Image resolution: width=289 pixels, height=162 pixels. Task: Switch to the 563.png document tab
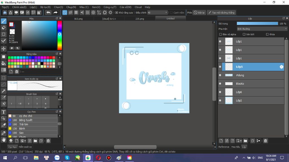(78, 19)
